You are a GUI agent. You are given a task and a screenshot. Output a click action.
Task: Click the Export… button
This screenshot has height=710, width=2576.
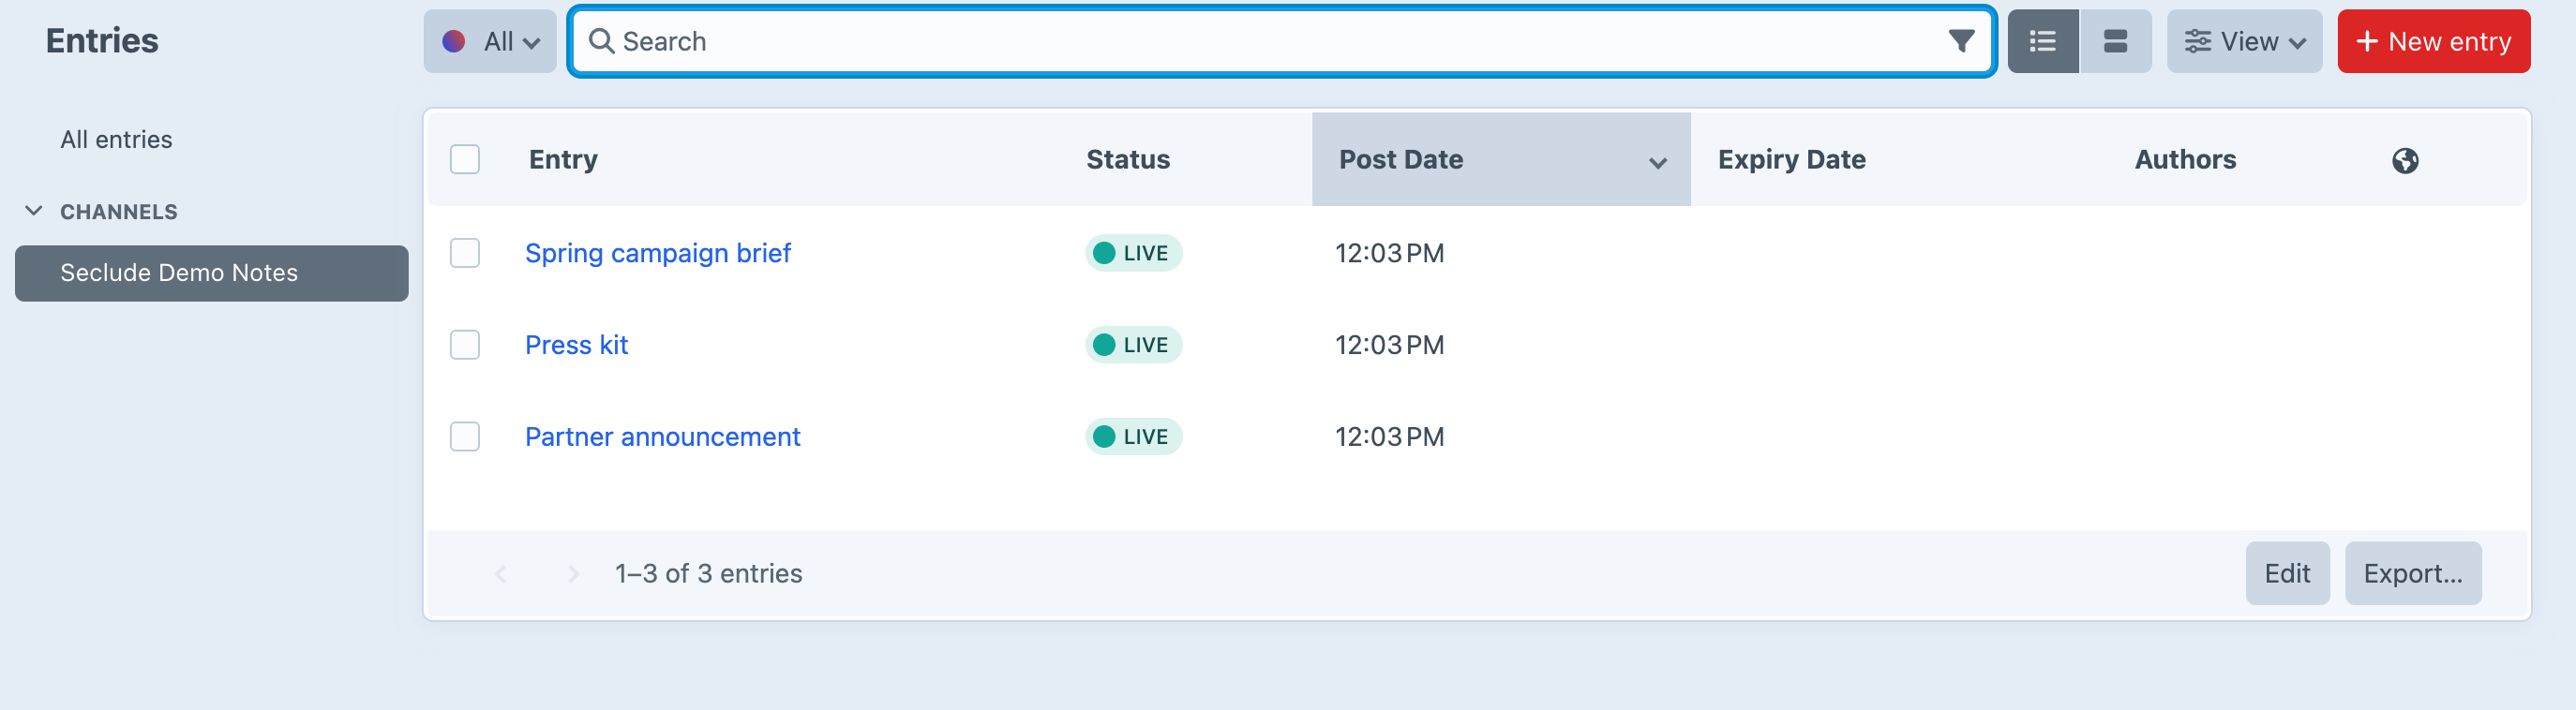(2412, 573)
